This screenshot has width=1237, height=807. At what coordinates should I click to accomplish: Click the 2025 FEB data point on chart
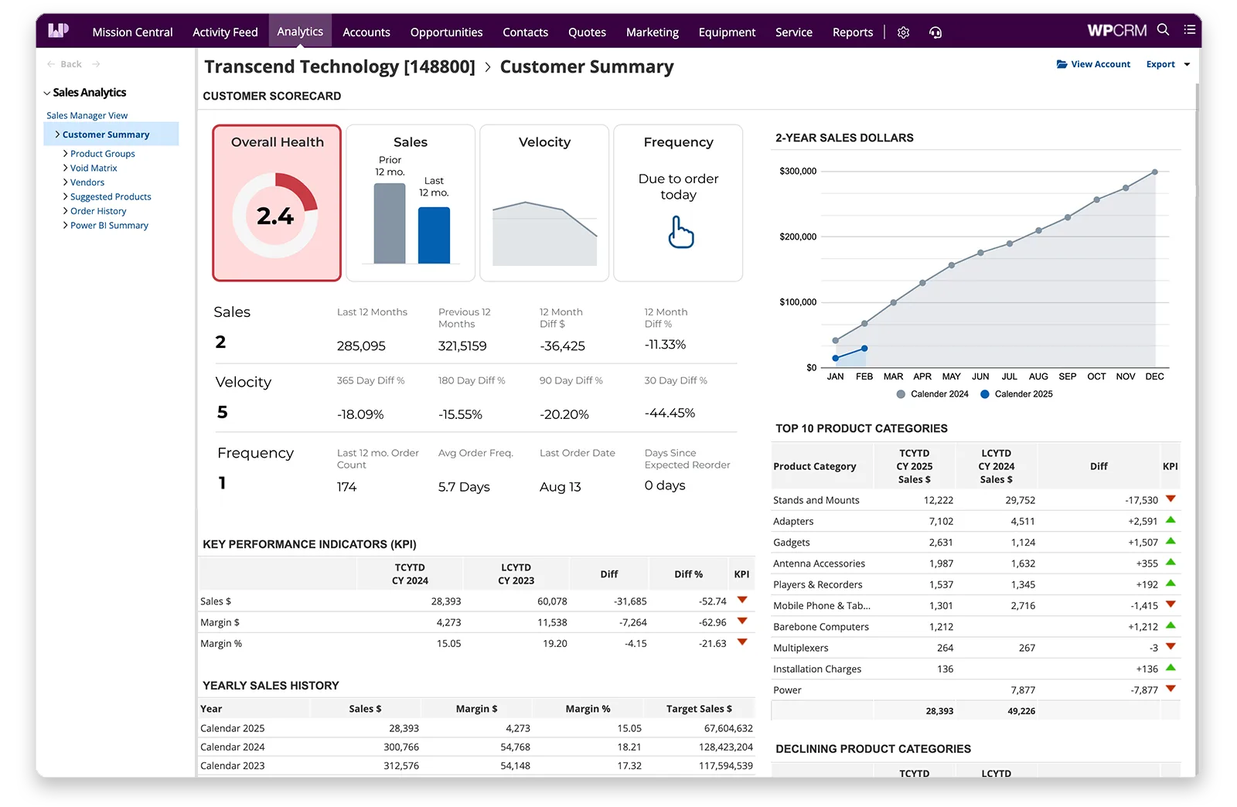864,349
